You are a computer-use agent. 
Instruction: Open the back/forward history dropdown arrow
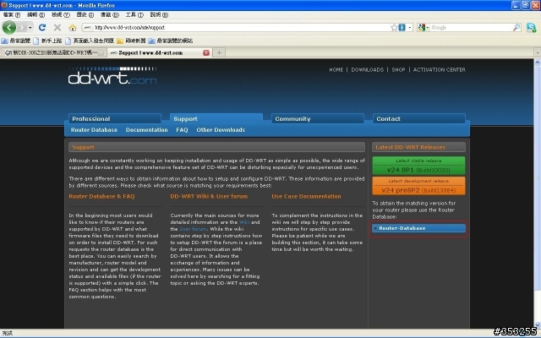point(30,28)
